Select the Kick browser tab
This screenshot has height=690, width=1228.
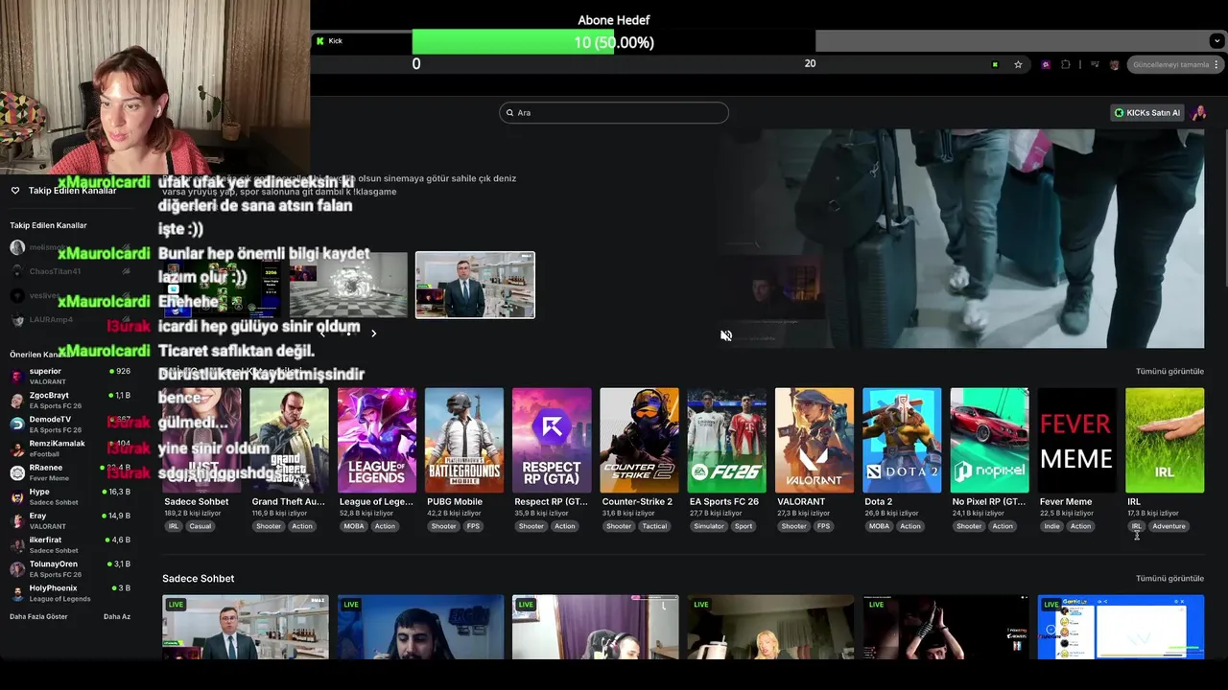click(x=362, y=41)
